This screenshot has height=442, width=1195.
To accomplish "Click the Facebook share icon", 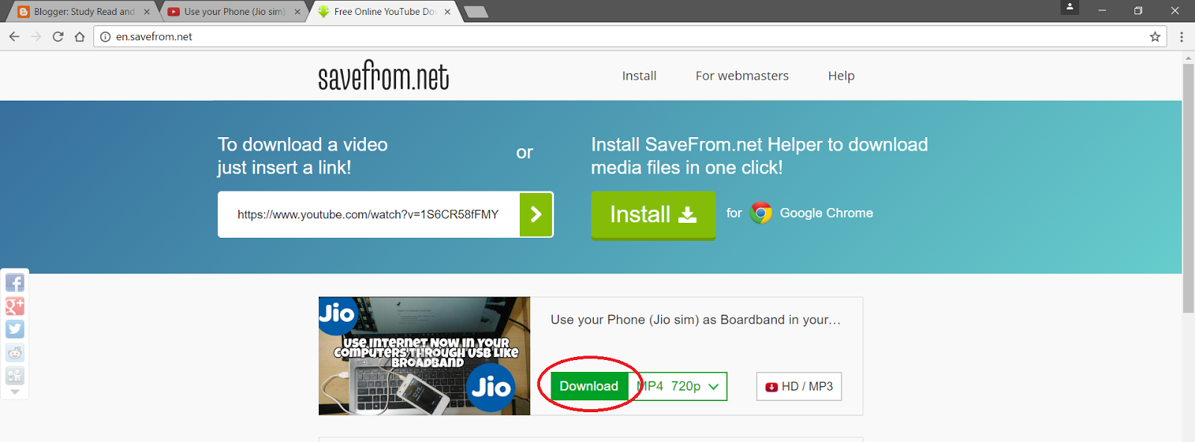I will pyautogui.click(x=15, y=282).
